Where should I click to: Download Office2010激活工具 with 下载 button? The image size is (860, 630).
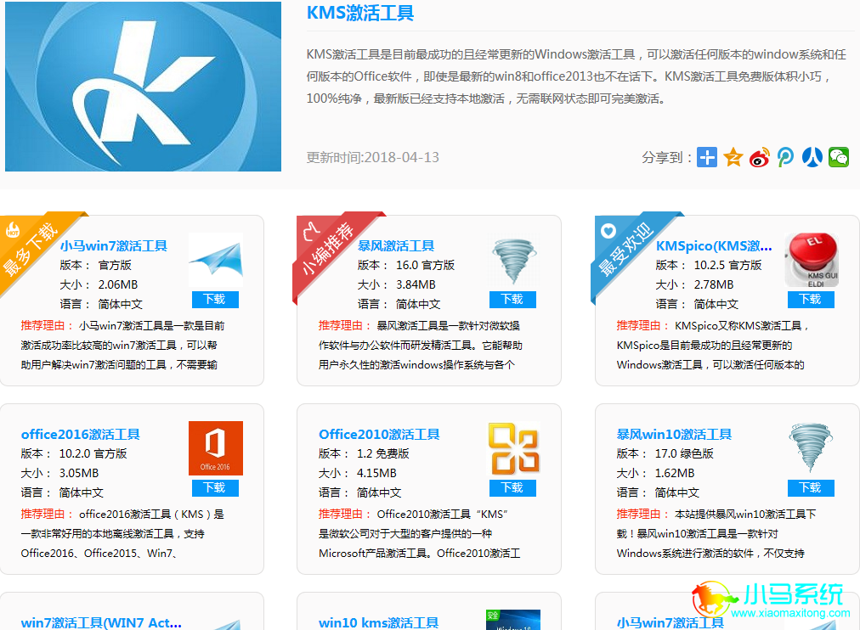click(512, 487)
